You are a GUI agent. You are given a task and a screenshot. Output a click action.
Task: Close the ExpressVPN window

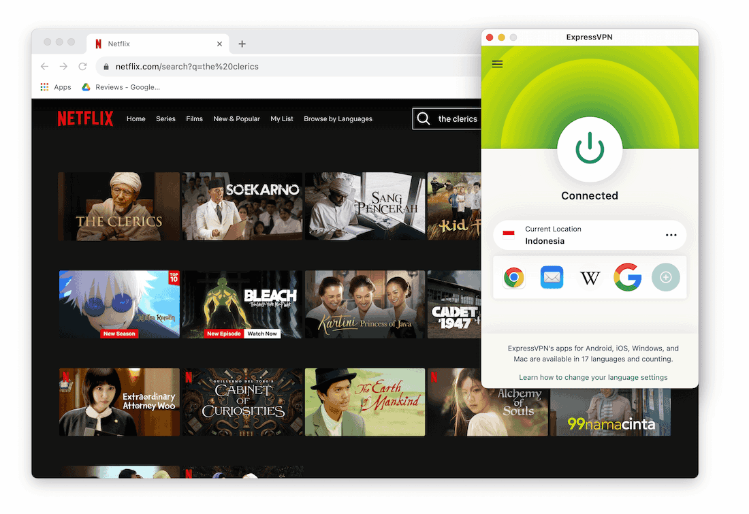[490, 37]
